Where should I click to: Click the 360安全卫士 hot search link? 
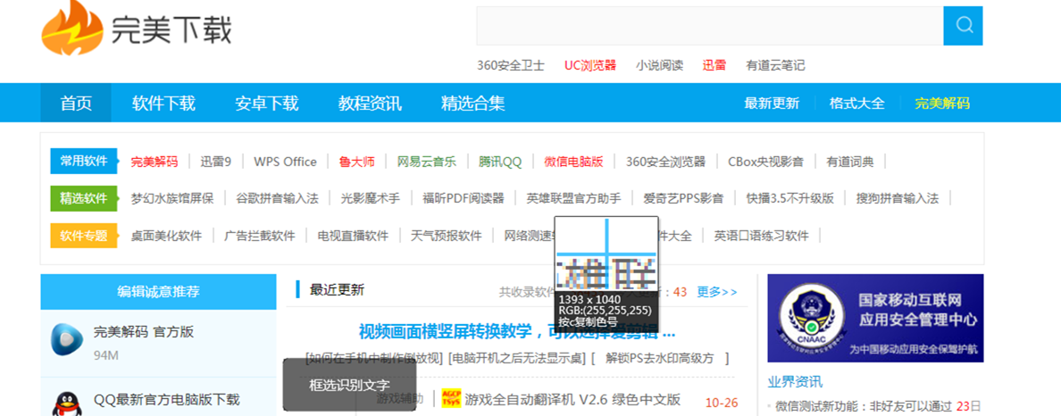(511, 65)
